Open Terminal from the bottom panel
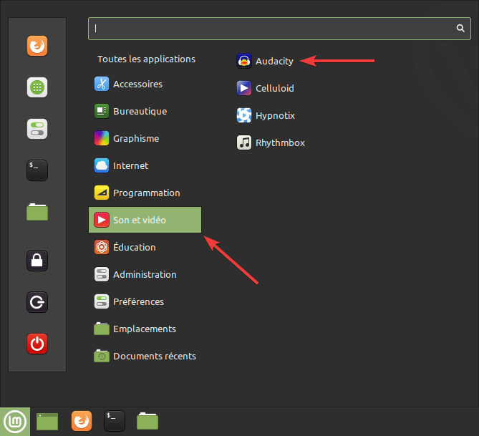Image resolution: width=479 pixels, height=436 pixels. tap(115, 421)
